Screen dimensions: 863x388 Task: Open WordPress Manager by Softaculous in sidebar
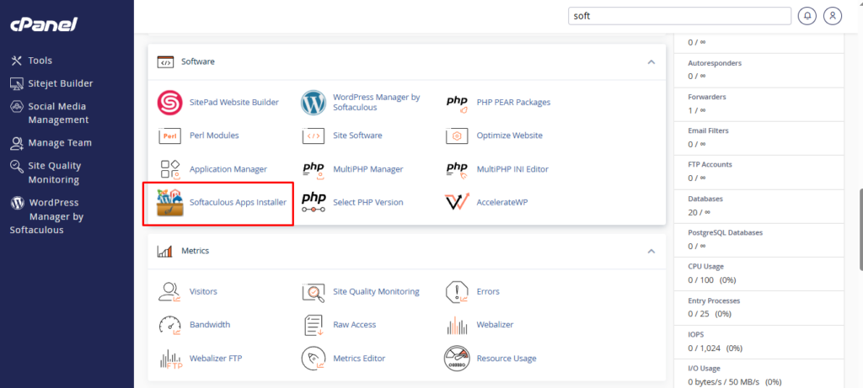[x=47, y=216]
